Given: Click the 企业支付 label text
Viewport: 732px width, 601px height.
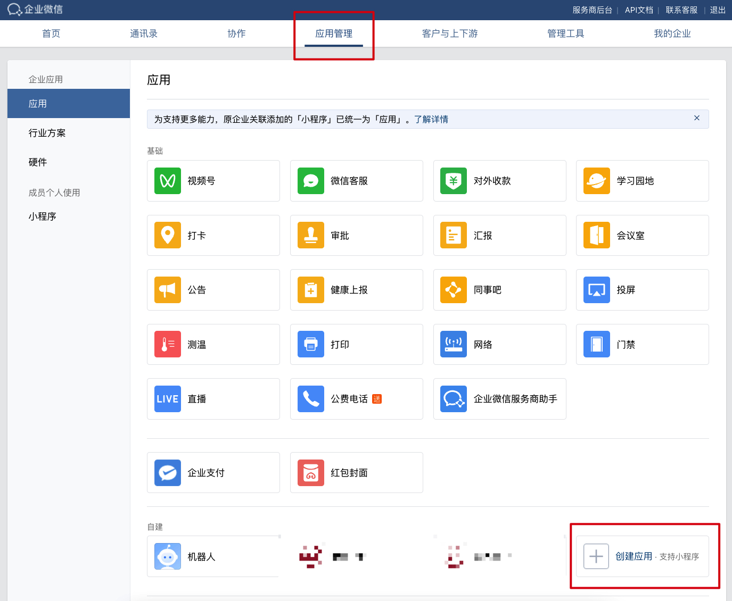Looking at the screenshot, I should point(206,473).
